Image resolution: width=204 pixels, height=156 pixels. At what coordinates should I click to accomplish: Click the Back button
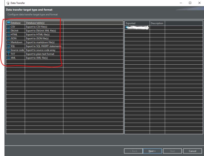tap(133, 151)
